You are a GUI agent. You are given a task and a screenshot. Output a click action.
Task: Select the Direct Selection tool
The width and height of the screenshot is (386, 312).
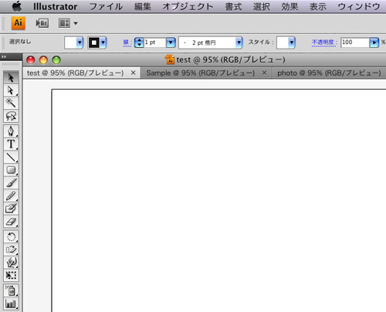click(x=11, y=90)
